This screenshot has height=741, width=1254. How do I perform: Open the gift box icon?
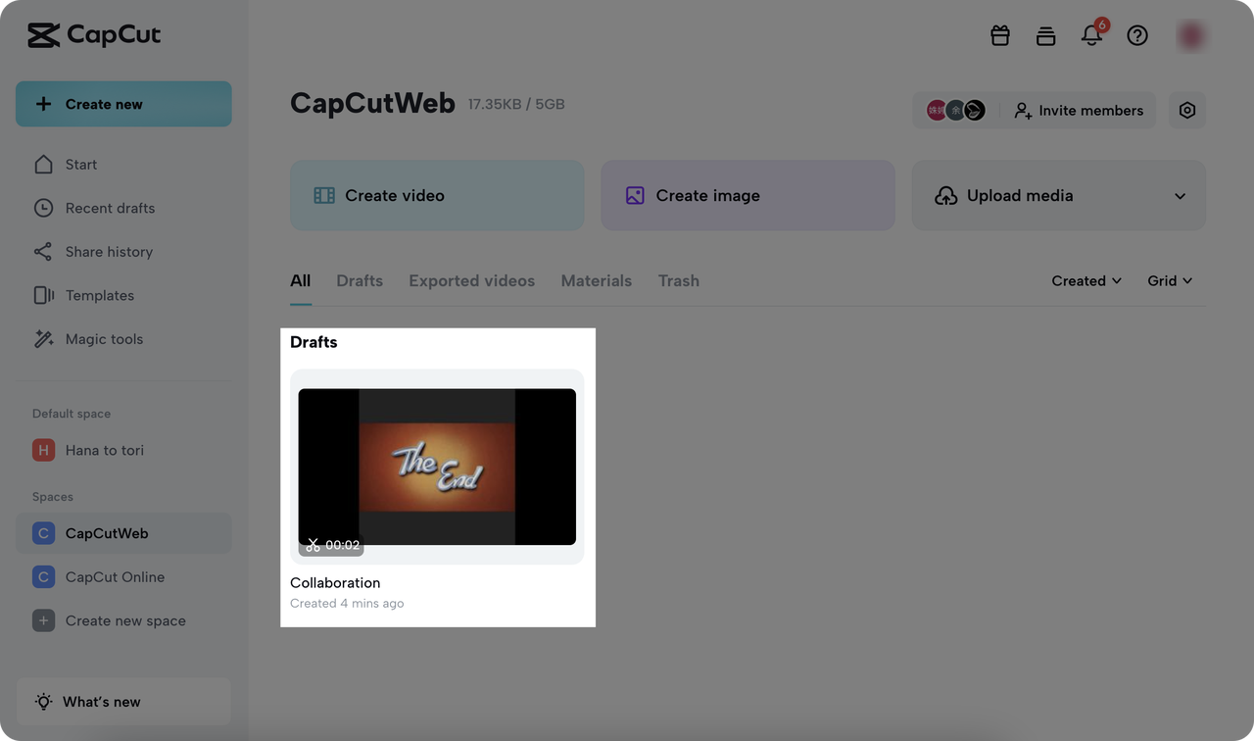click(x=1000, y=35)
